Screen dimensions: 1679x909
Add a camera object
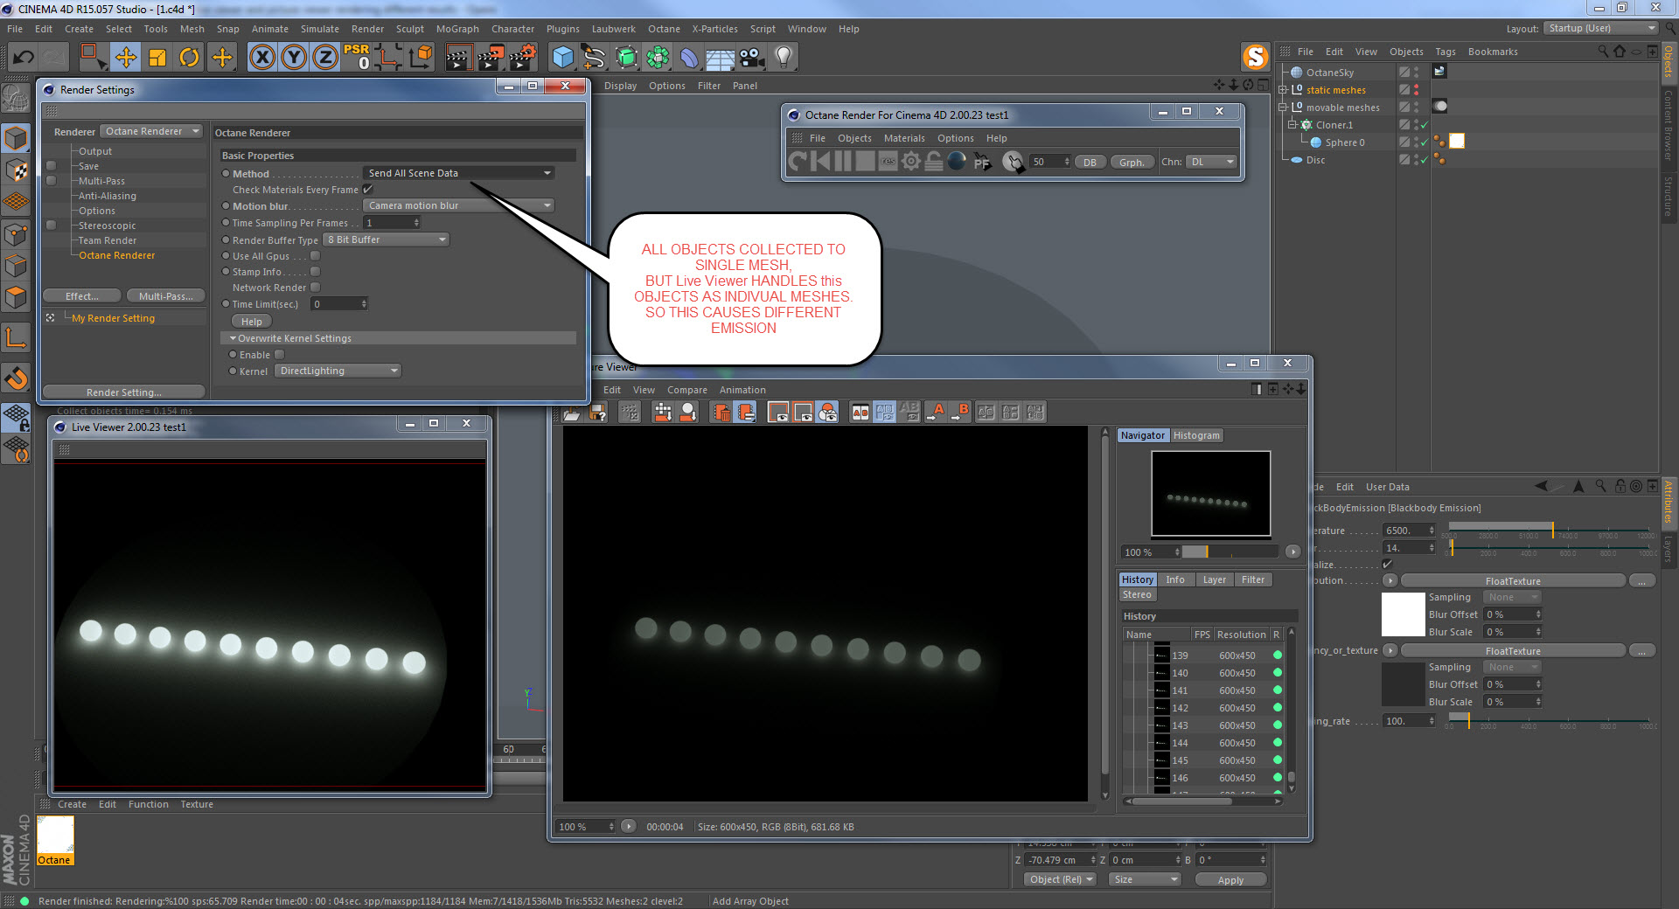(x=751, y=58)
